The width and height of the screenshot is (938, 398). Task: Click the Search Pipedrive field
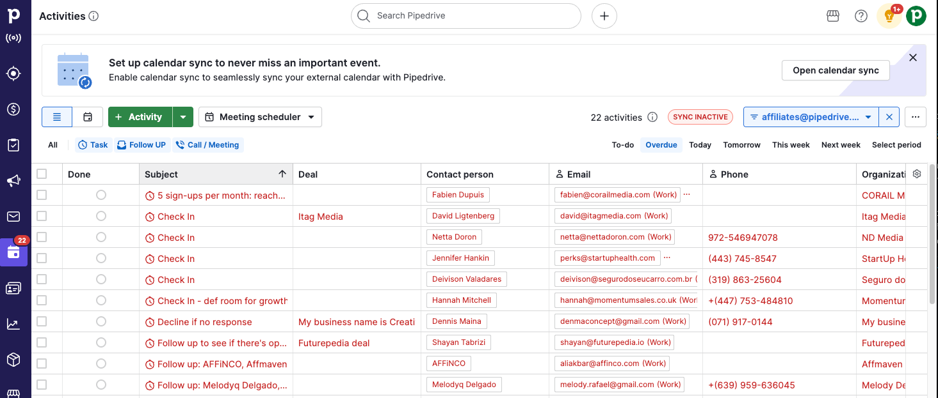click(465, 16)
